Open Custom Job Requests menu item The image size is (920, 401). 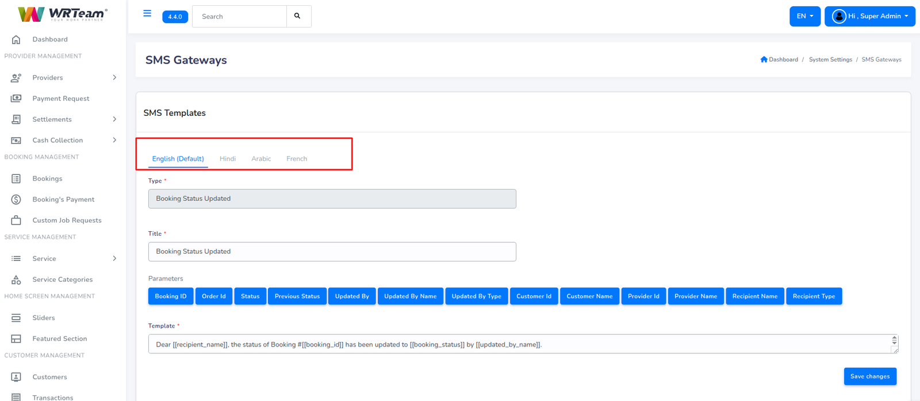[67, 220]
